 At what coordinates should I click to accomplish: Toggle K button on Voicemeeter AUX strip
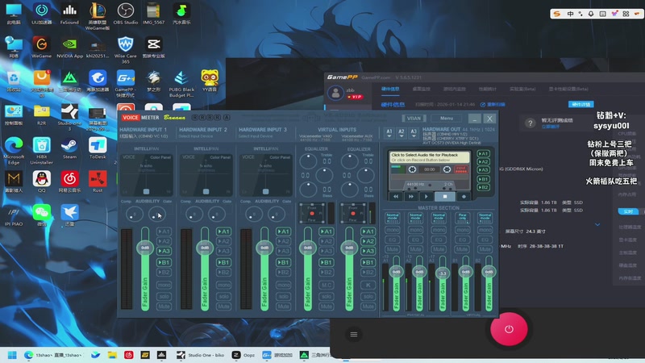(368, 285)
